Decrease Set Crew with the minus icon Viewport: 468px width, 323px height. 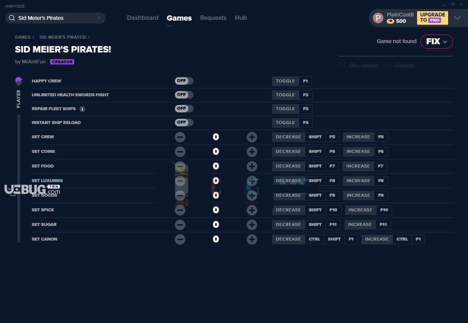[180, 137]
